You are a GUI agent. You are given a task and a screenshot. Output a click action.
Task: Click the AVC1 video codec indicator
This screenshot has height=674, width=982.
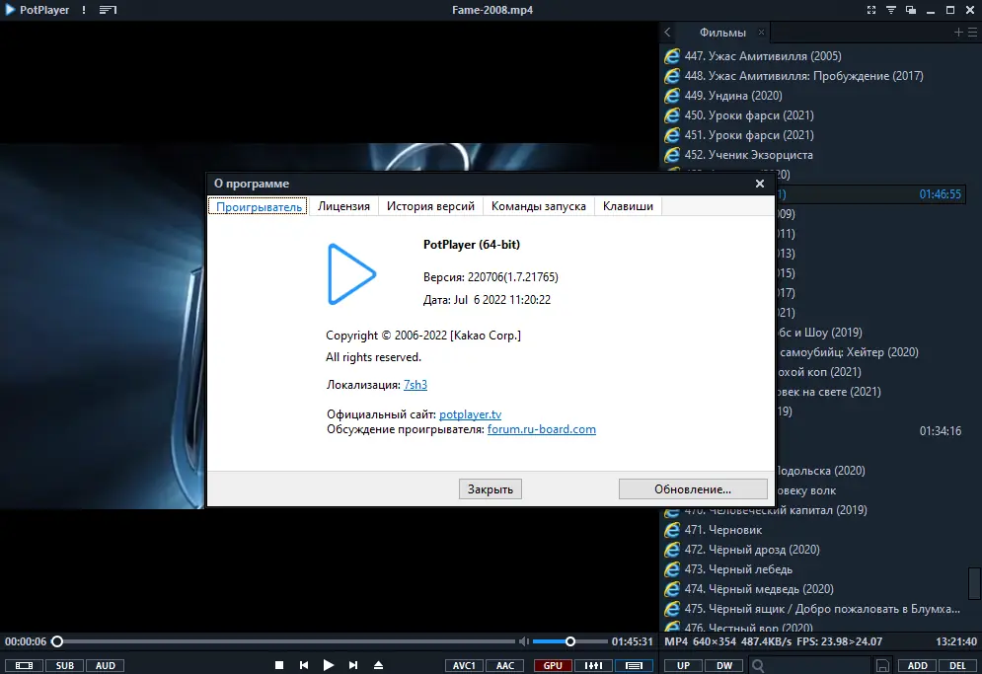(x=464, y=665)
